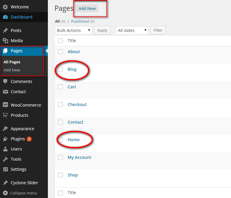The height and width of the screenshot is (198, 231).
Task: Toggle the select-all checkbox beside the bottom Title
Action: click(60, 193)
